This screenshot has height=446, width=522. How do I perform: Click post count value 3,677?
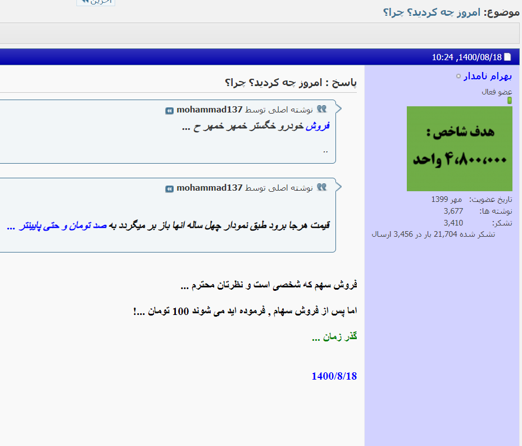point(453,211)
